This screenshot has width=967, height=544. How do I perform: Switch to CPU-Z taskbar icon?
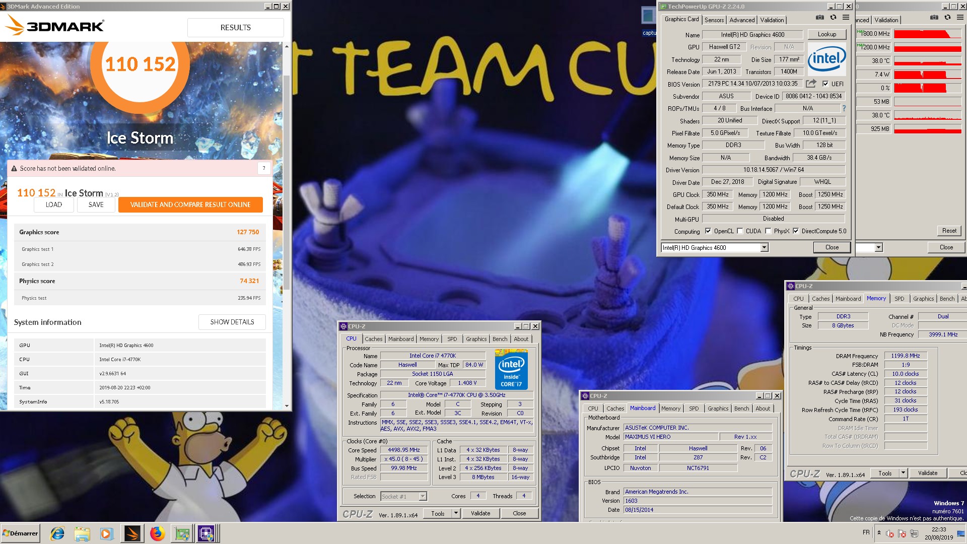pos(206,533)
